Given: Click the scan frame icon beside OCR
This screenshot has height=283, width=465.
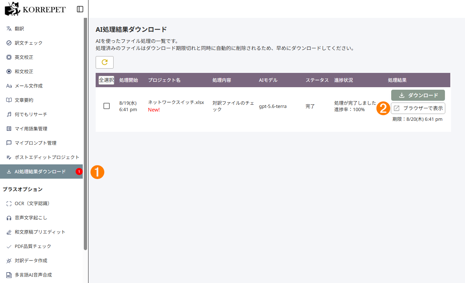Looking at the screenshot, I should pyautogui.click(x=9, y=203).
